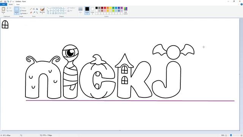Viewport: 243px width, 137px height.
Task: Pick the dark red color swatch
Action: click(102, 8)
